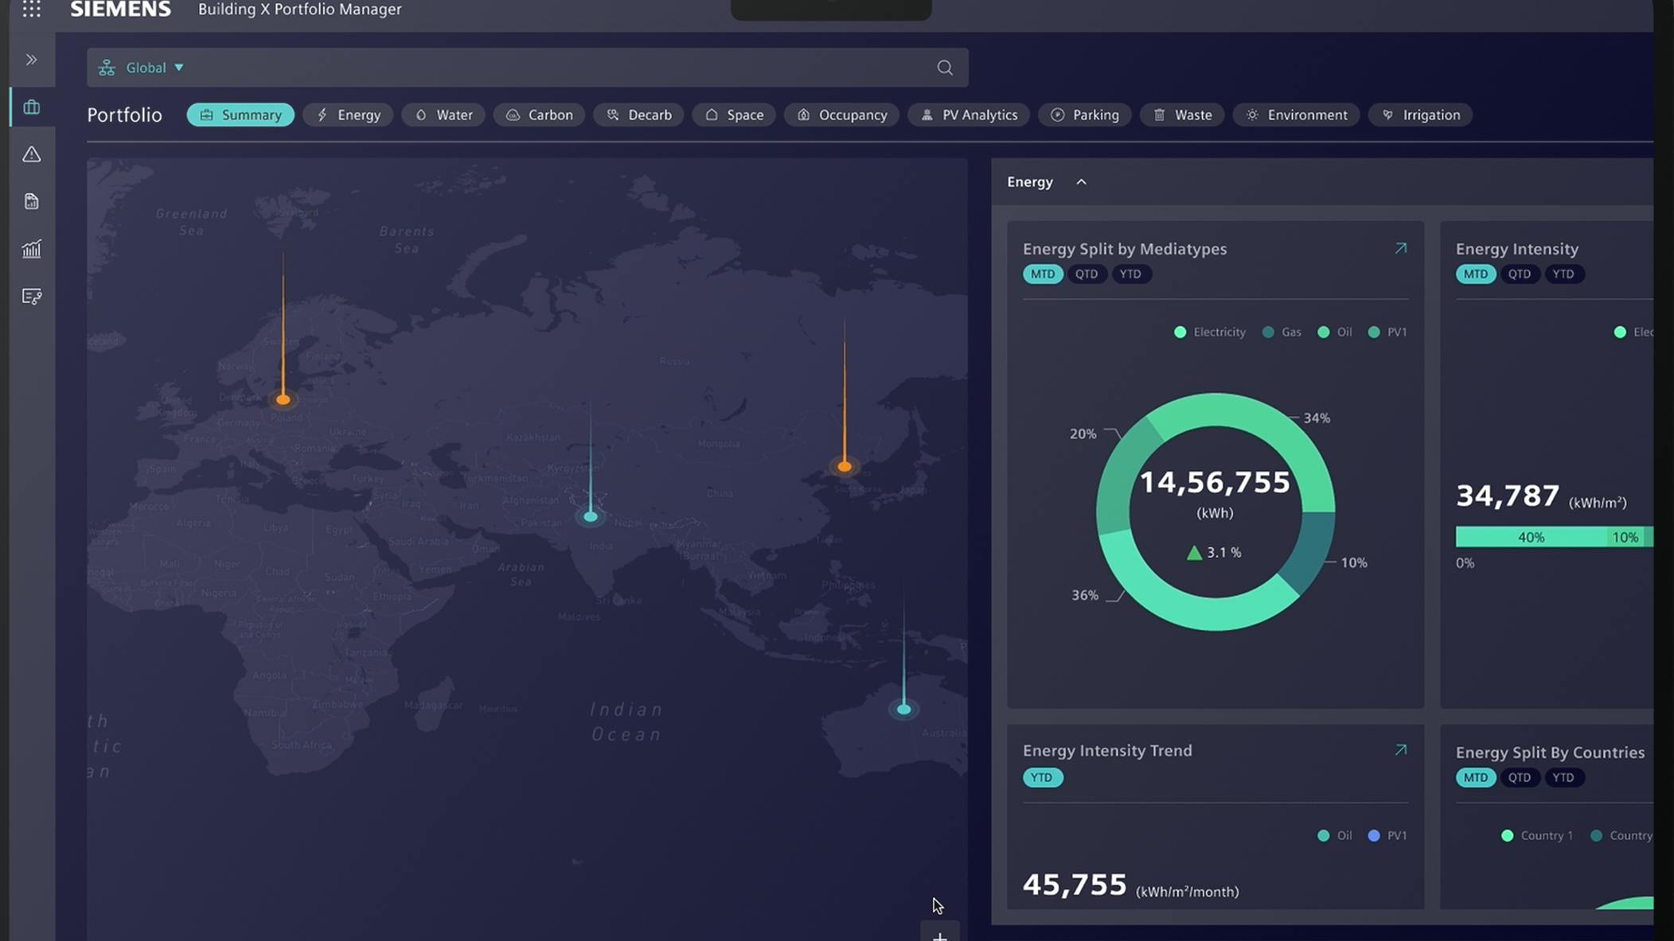Select the Summary tab button
Viewport: 1674px width, 941px height.
240,115
